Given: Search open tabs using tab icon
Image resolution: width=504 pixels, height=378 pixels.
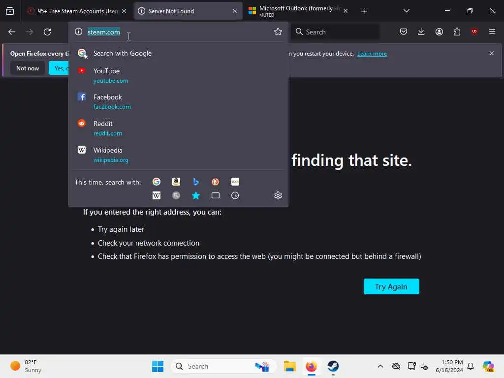Looking at the screenshot, I should (216, 195).
